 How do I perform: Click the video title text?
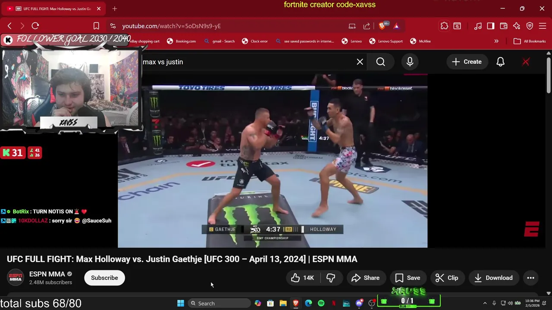click(182, 259)
